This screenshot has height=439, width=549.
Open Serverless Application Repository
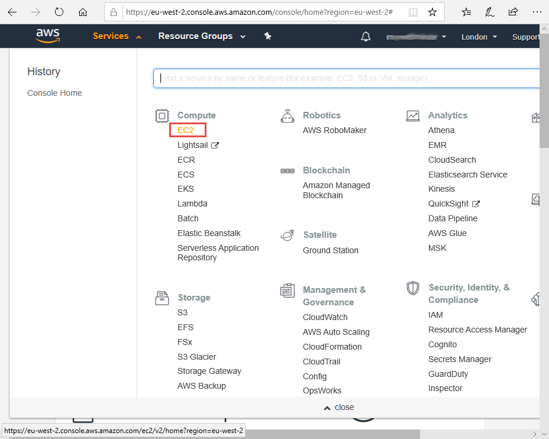(x=218, y=253)
